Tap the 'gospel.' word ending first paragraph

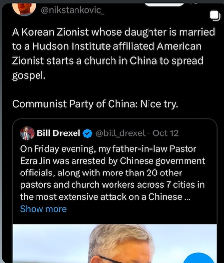point(29,76)
